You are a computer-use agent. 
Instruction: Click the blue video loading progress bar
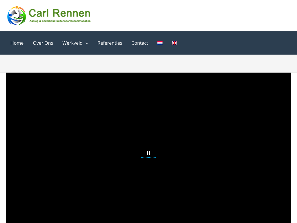coord(148,157)
